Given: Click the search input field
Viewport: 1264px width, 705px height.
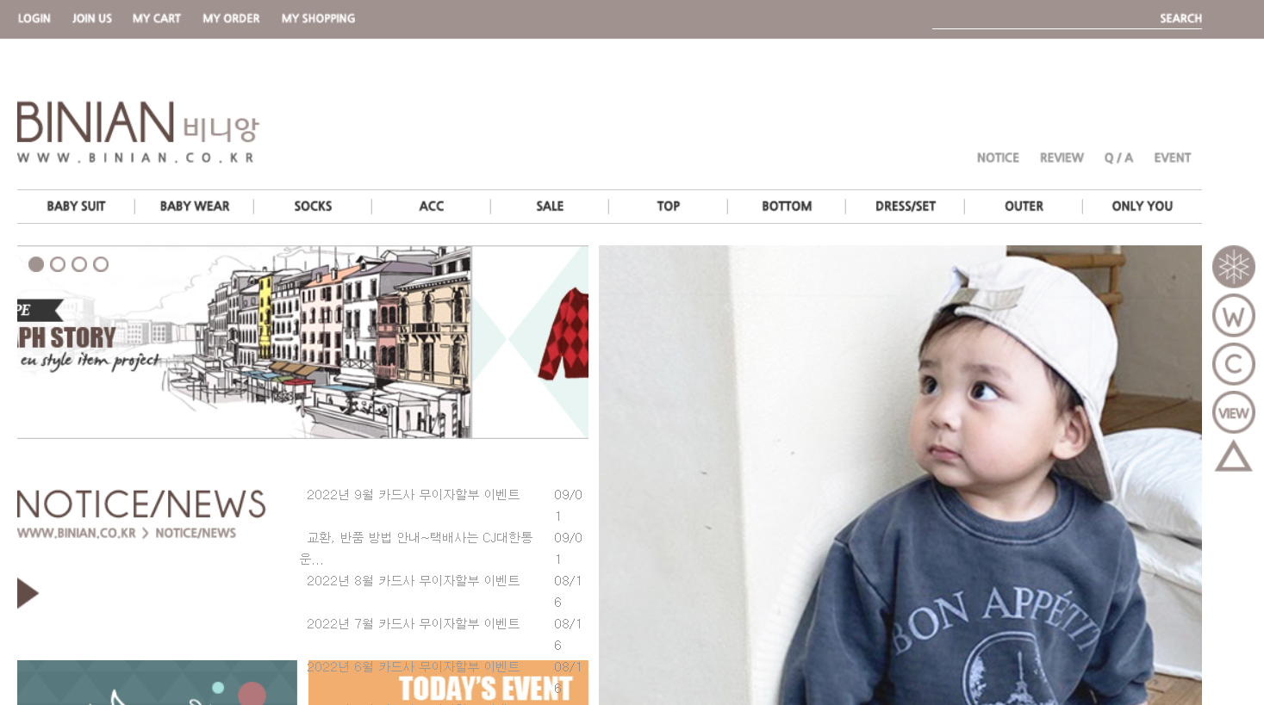Looking at the screenshot, I should coord(1043,18).
